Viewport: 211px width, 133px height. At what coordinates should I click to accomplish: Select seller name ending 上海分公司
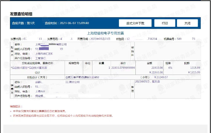(57, 82)
